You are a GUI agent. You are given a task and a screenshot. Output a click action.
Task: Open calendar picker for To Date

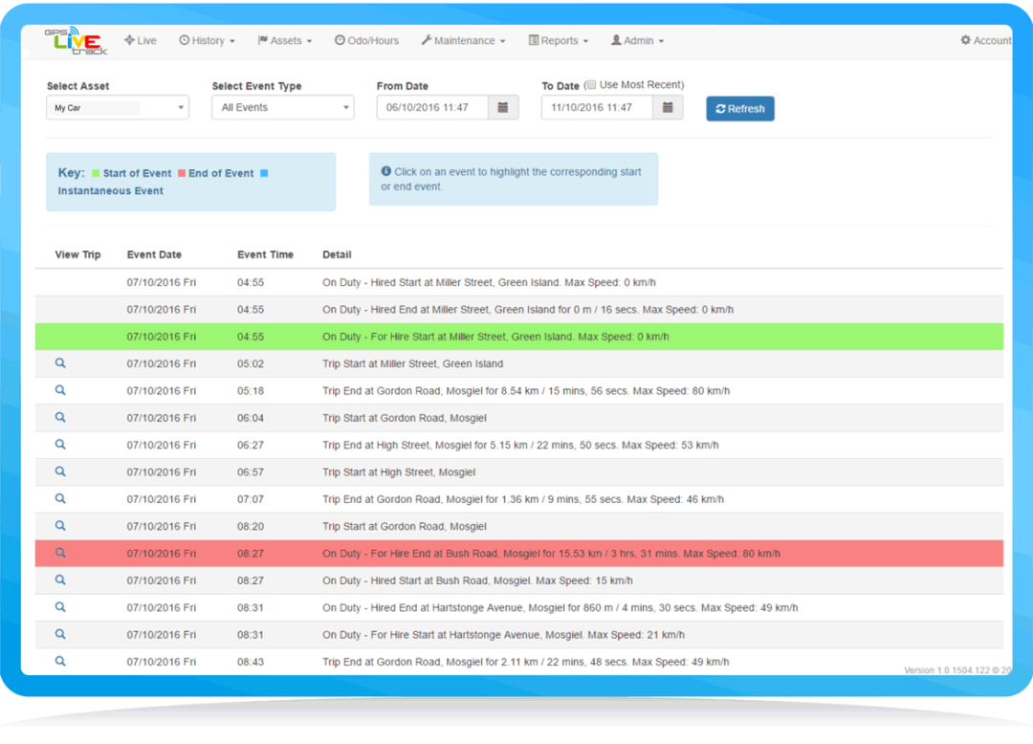point(668,108)
